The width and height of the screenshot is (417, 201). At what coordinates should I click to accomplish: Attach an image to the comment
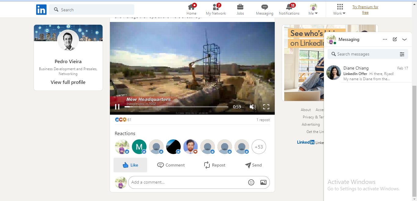pyautogui.click(x=263, y=182)
